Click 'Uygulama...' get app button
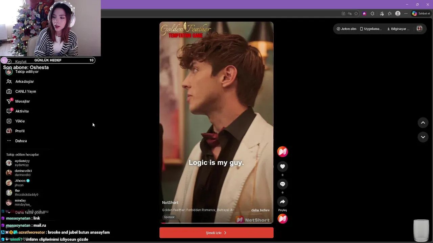The height and width of the screenshot is (243, 433). click(x=371, y=29)
